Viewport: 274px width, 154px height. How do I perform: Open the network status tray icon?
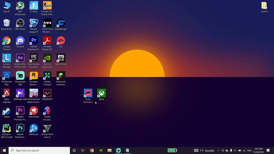click(x=244, y=151)
